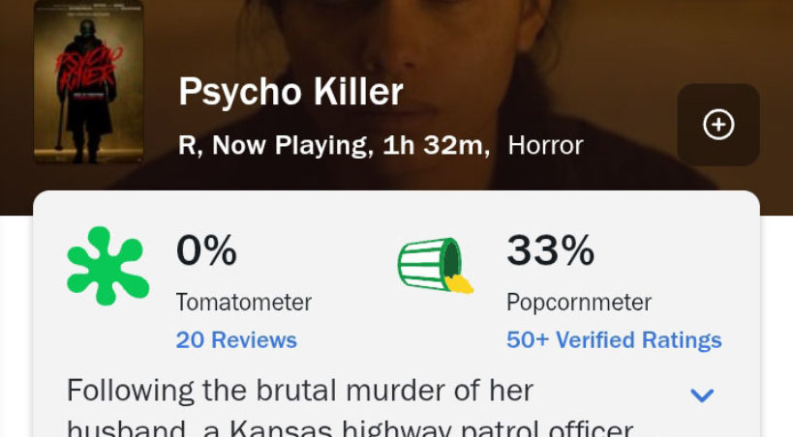Image resolution: width=793 pixels, height=437 pixels.
Task: Select the Popcornmeter label
Action: pyautogui.click(x=579, y=303)
